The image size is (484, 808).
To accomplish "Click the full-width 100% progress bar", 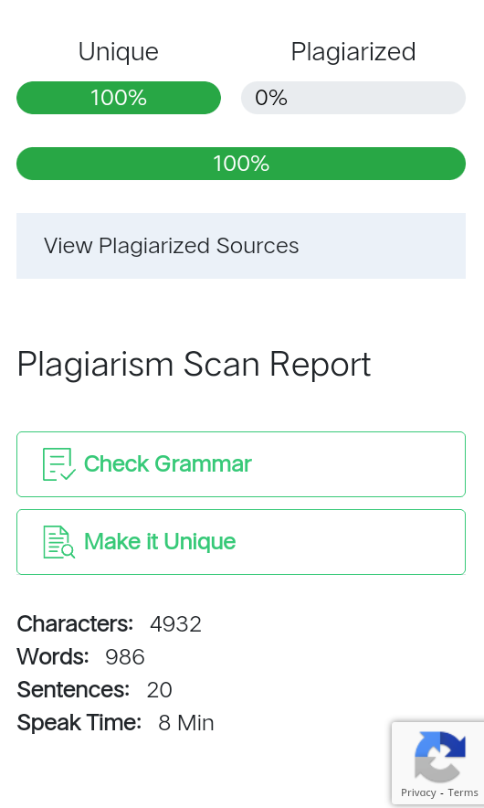I will tap(241, 164).
